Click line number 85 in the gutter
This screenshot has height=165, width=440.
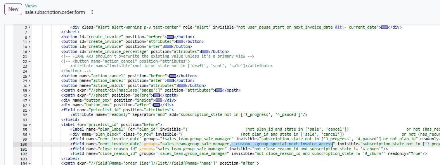(x=25, y=129)
